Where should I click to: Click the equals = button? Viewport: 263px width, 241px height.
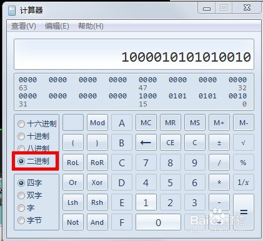point(244,212)
